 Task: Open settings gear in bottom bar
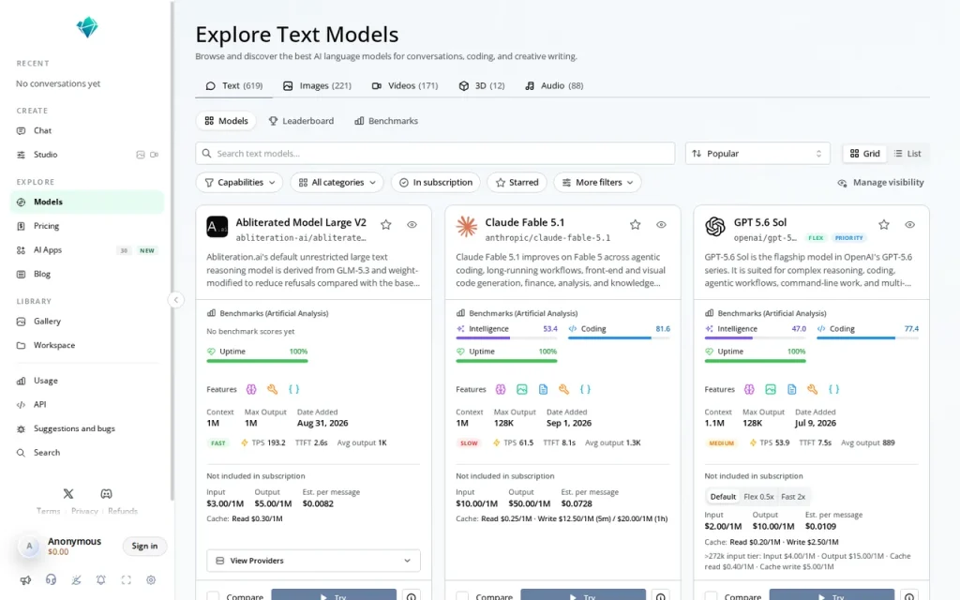(x=151, y=579)
